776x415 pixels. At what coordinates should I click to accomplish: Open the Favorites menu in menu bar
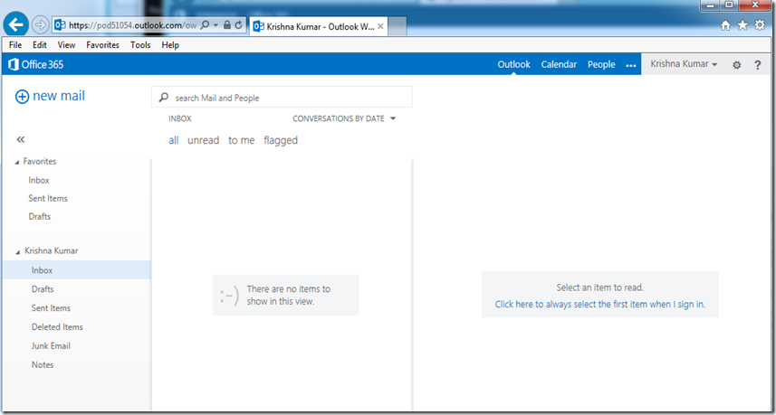102,45
